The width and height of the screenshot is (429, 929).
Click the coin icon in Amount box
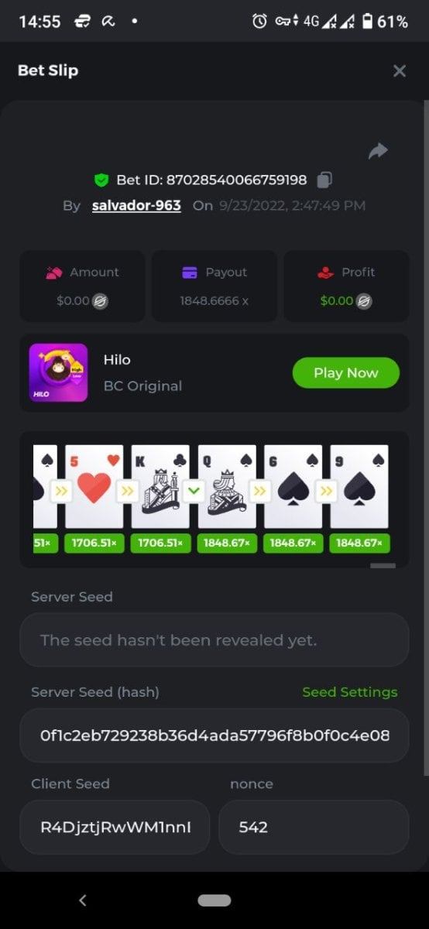click(100, 301)
